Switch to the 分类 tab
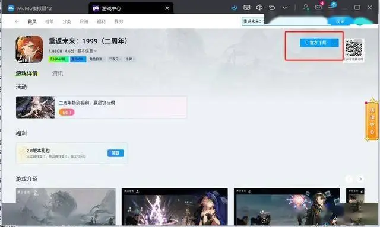 point(66,21)
